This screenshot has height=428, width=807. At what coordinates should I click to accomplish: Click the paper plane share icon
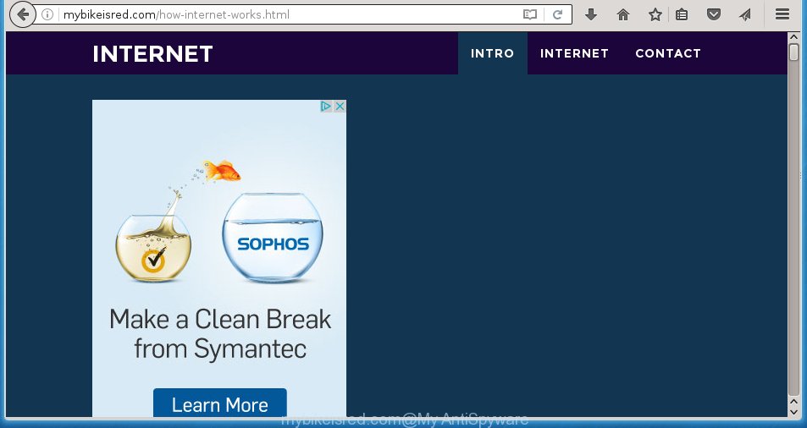click(744, 14)
